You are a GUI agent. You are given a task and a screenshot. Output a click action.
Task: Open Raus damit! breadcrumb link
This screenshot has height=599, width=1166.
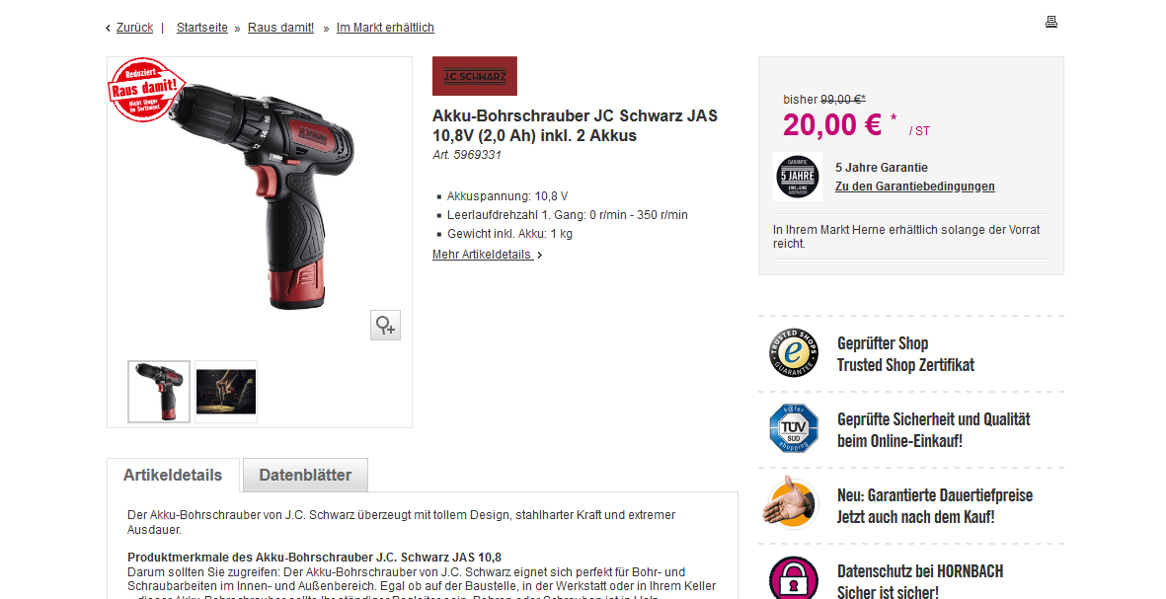[x=281, y=28]
